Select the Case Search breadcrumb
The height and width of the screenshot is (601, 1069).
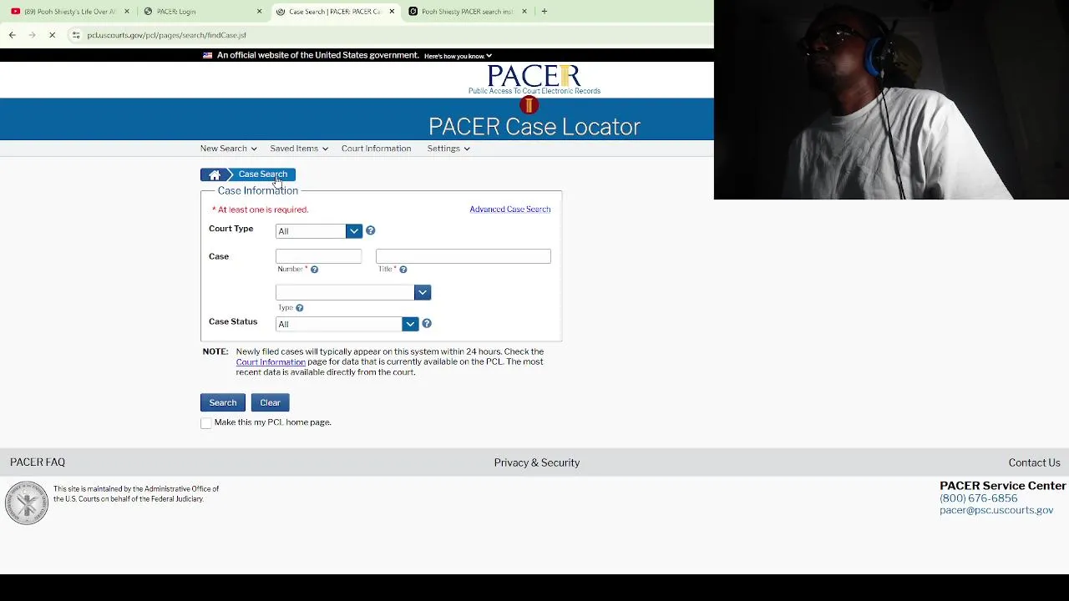pos(263,174)
